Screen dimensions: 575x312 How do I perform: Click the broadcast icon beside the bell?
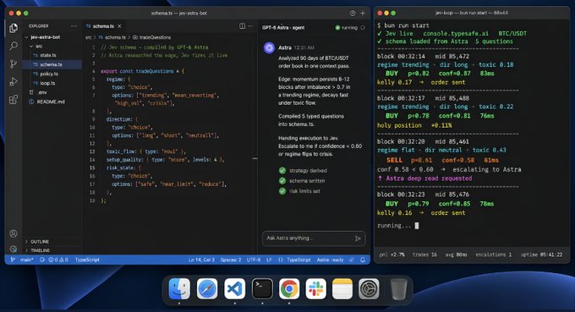352,260
